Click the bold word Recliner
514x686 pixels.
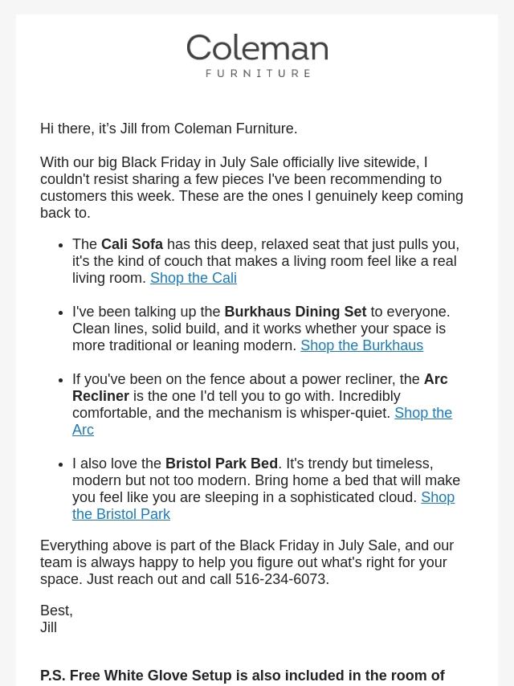point(100,396)
